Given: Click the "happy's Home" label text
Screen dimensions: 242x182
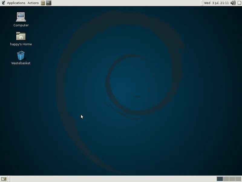Looking at the screenshot, I should coord(21,44).
